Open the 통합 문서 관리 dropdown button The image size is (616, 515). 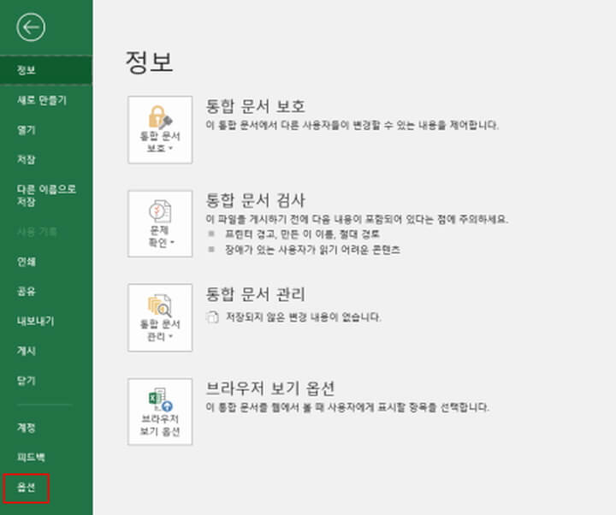[160, 317]
